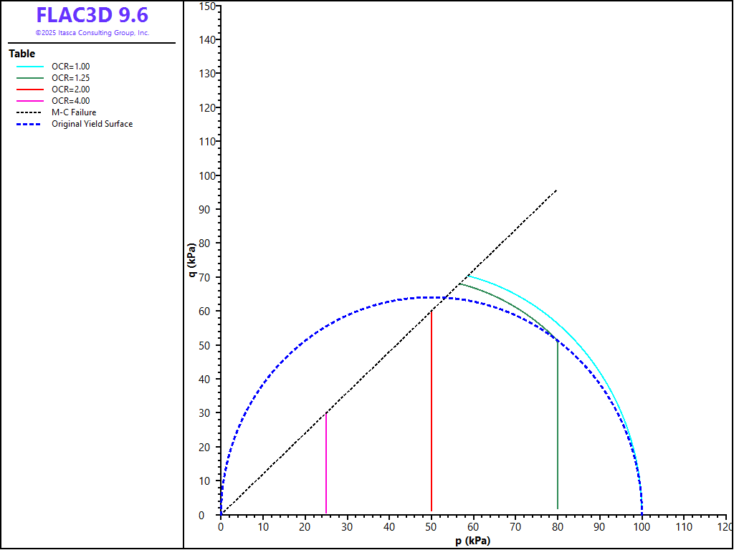The height and width of the screenshot is (550, 734).
Task: Select the red line swatch beside OCR=2.00
Action: pyautogui.click(x=30, y=90)
